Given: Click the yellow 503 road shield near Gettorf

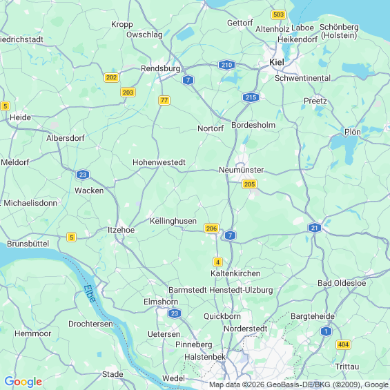Looking at the screenshot, I should click(x=278, y=14).
